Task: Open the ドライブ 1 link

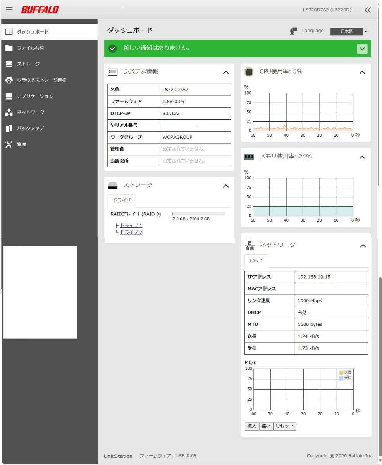Action: [x=131, y=226]
